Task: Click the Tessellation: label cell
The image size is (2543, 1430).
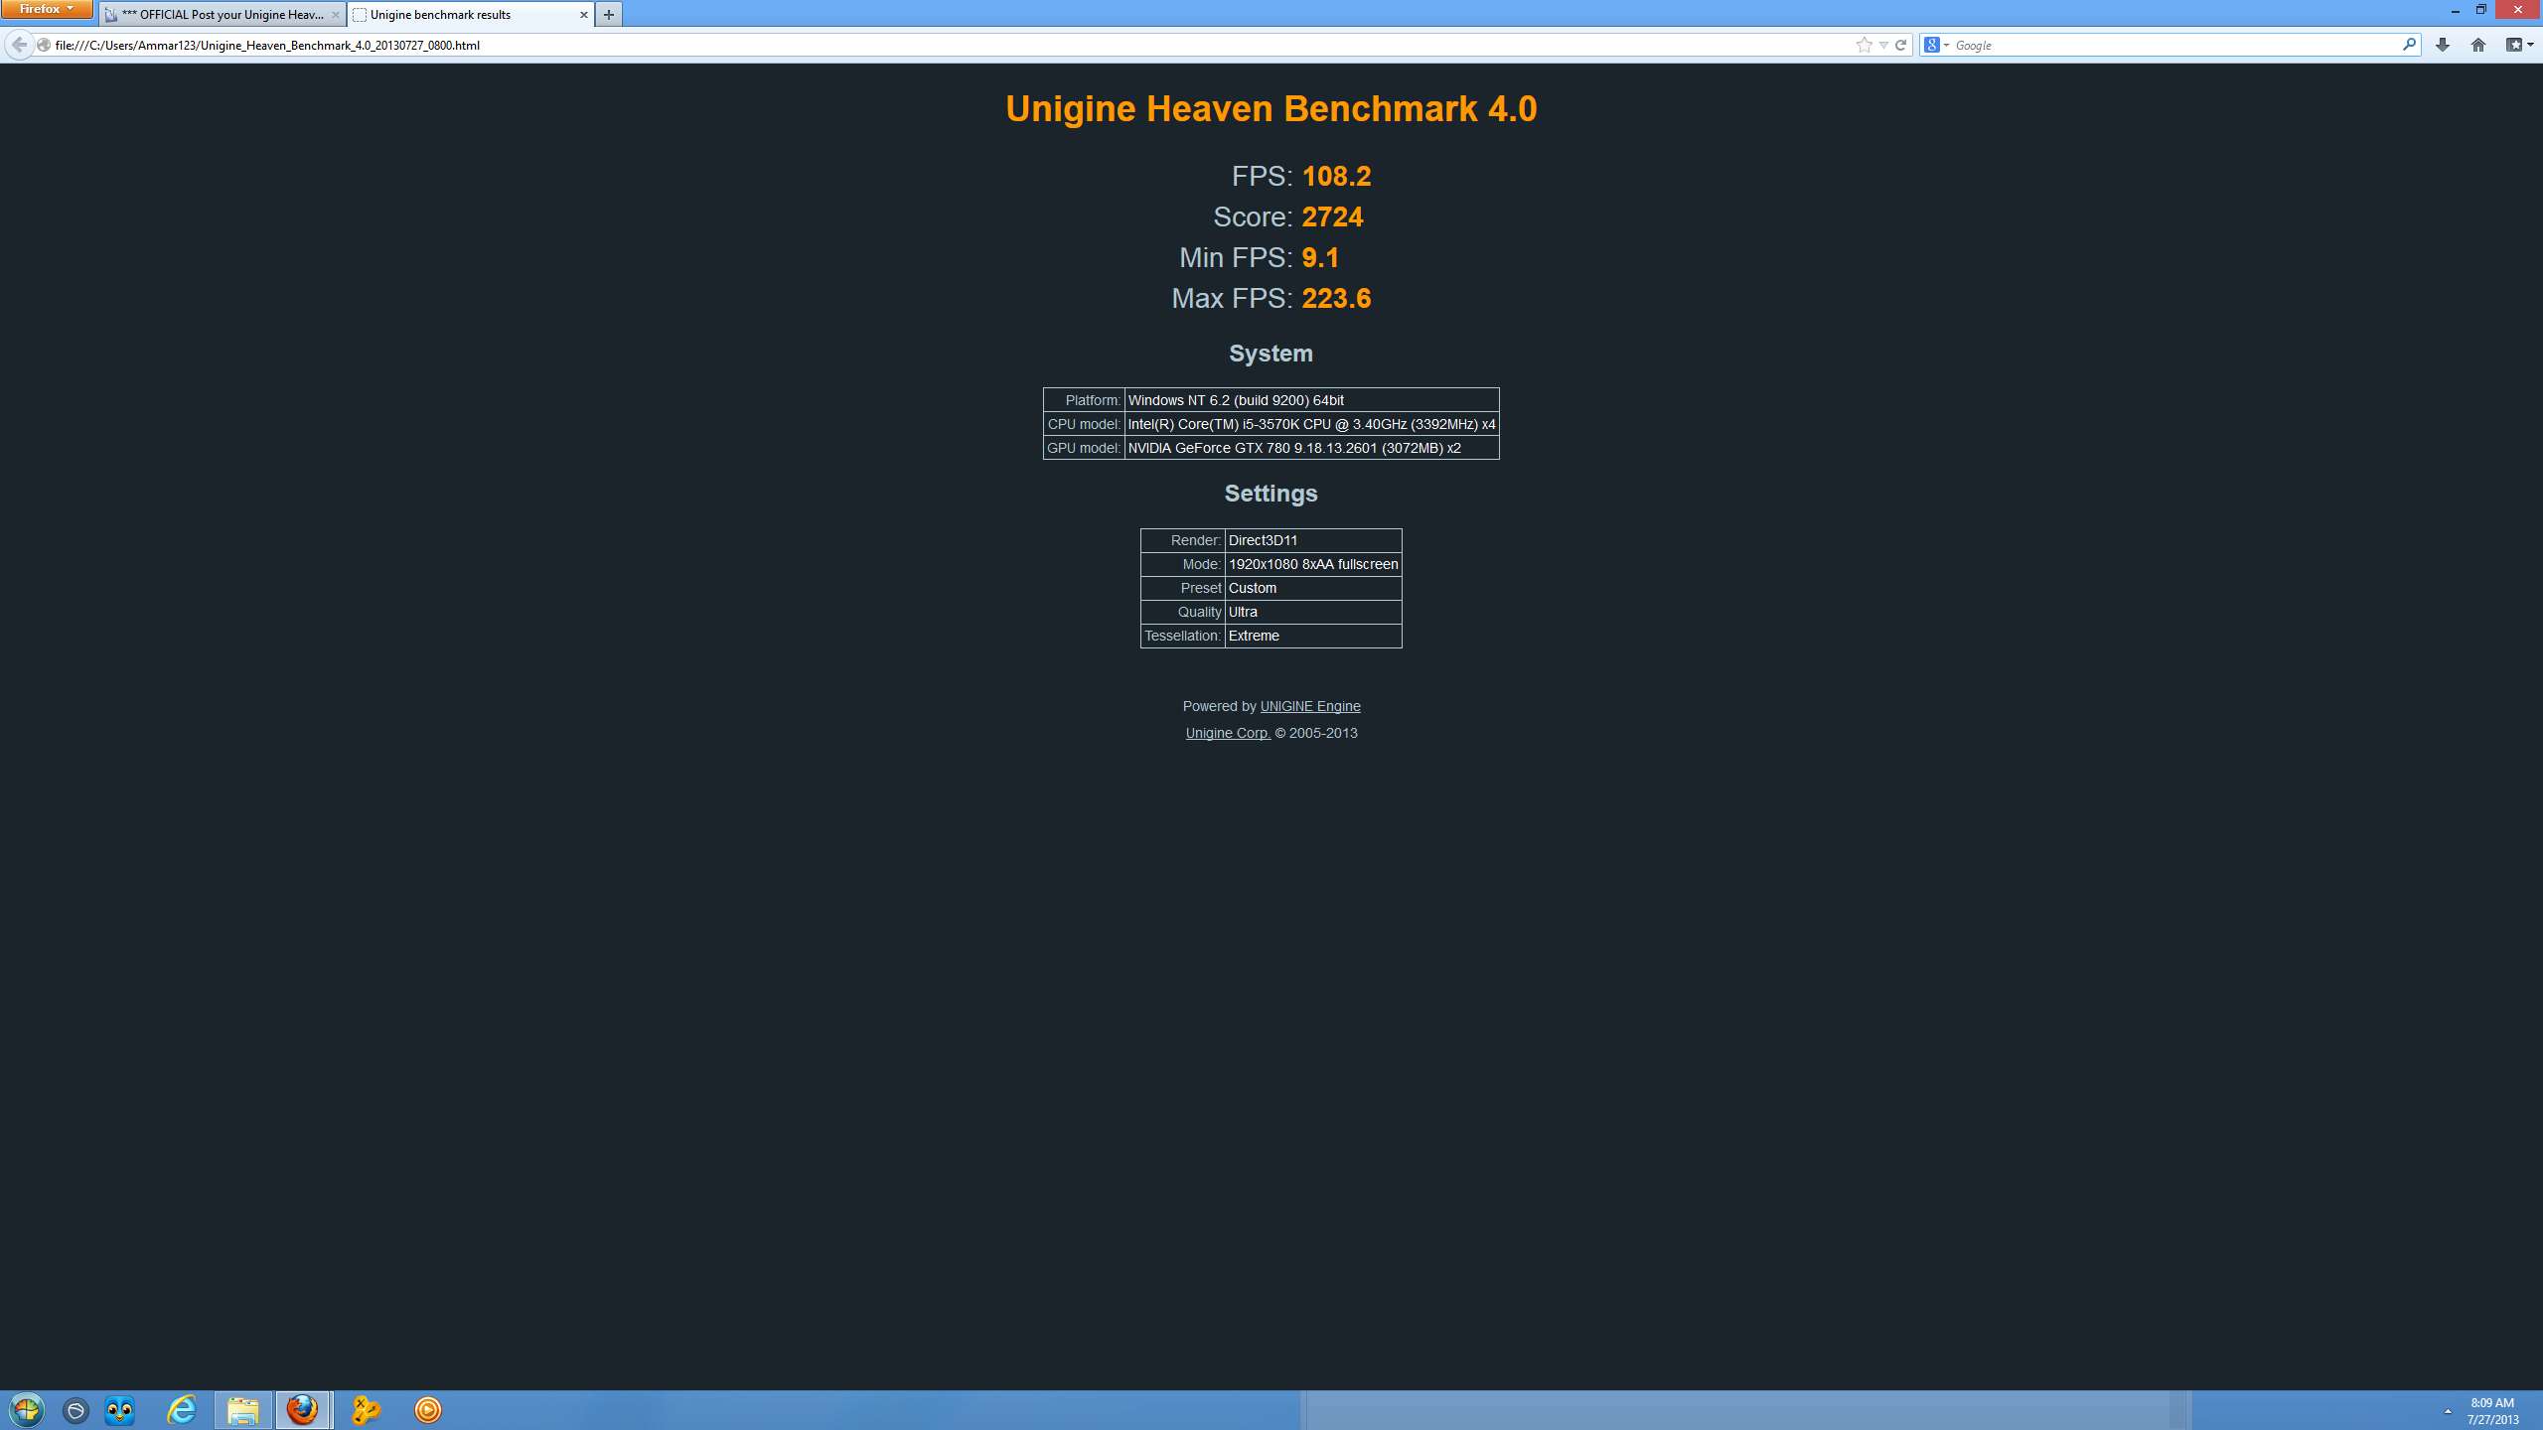Action: click(x=1182, y=636)
